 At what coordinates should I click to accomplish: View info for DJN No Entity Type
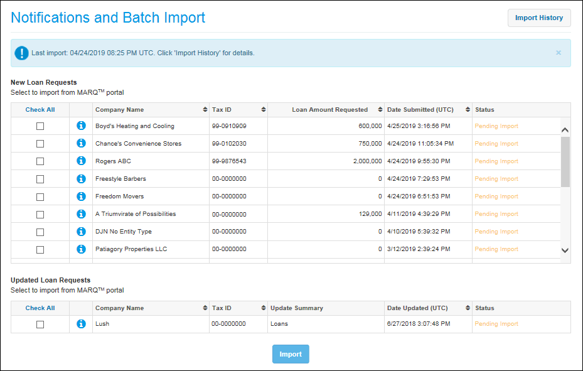click(x=81, y=231)
